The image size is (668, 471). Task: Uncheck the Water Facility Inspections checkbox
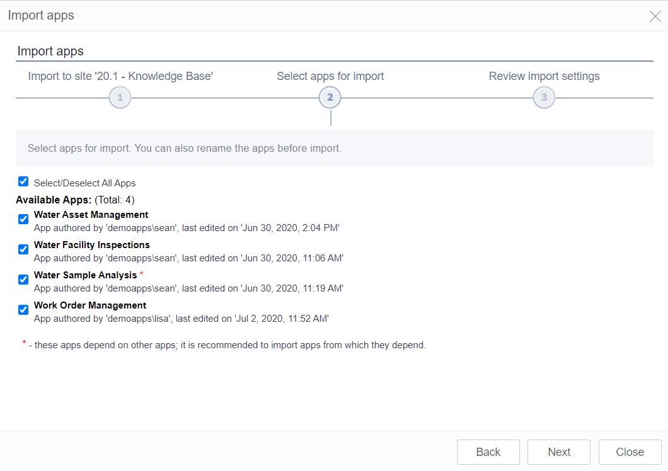tap(23, 249)
